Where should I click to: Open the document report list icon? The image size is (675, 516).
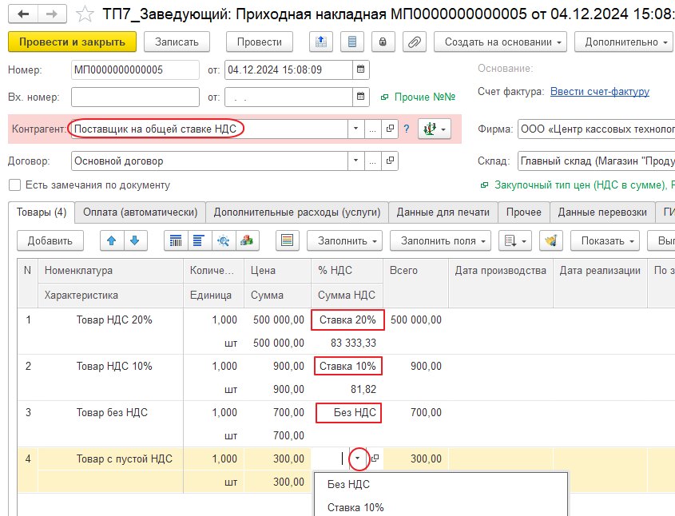352,42
